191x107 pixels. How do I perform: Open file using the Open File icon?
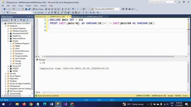23,9
